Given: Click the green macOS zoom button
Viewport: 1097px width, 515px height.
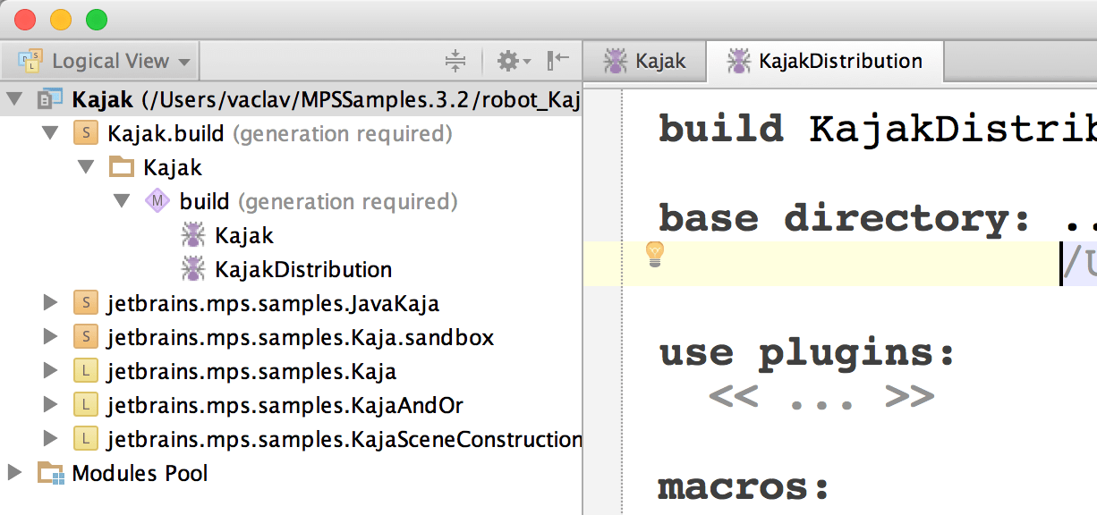Looking at the screenshot, I should pyautogui.click(x=96, y=20).
